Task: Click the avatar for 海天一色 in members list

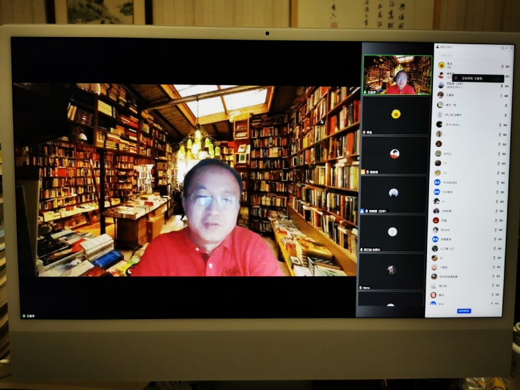Action: click(x=440, y=105)
